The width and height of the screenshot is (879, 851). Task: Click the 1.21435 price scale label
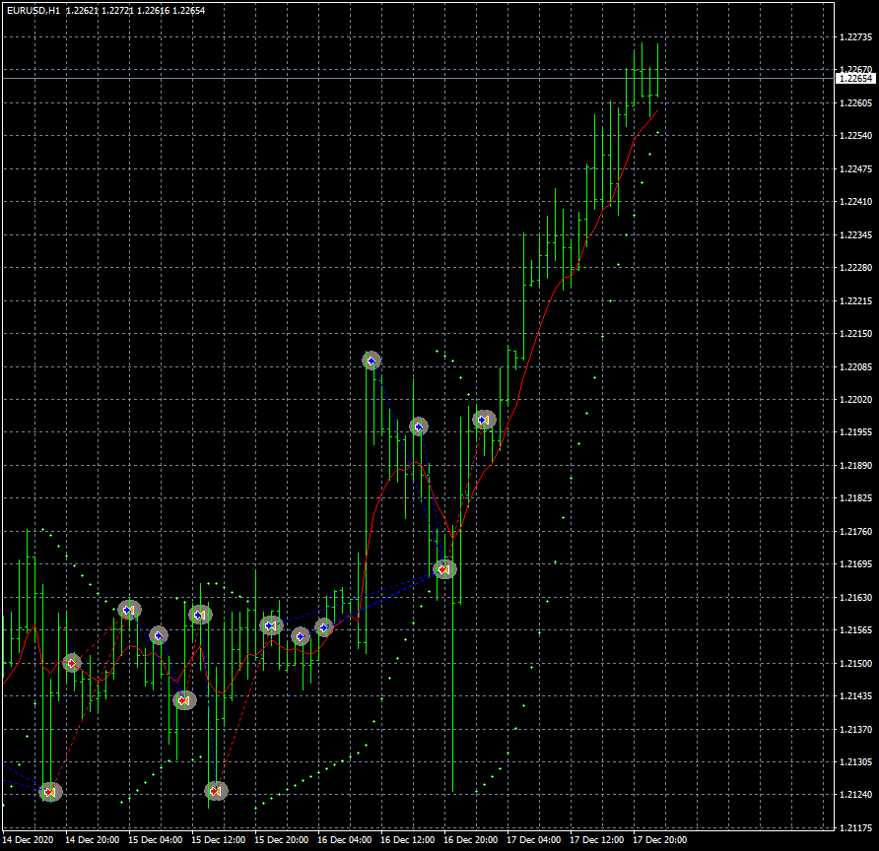(856, 695)
